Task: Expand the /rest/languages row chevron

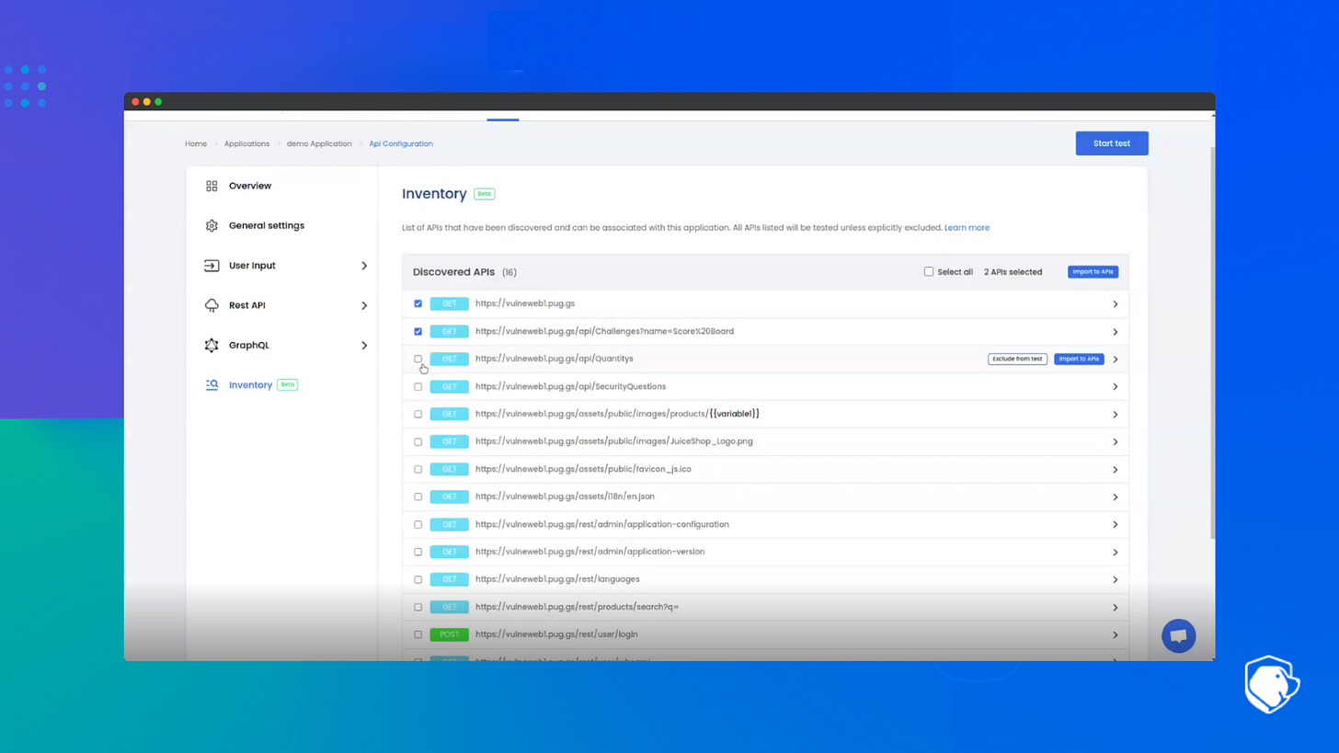Action: 1116,580
